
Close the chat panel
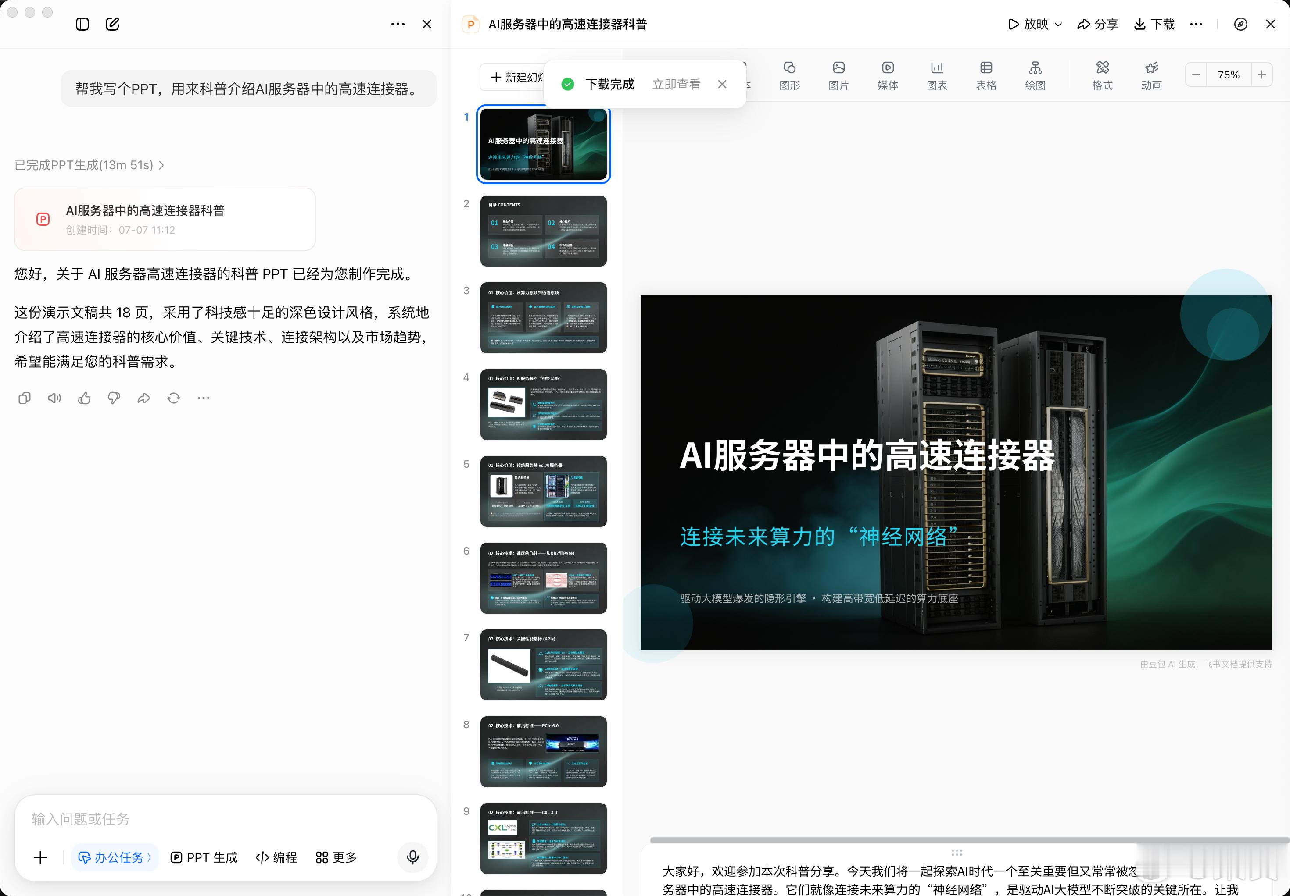tap(427, 24)
